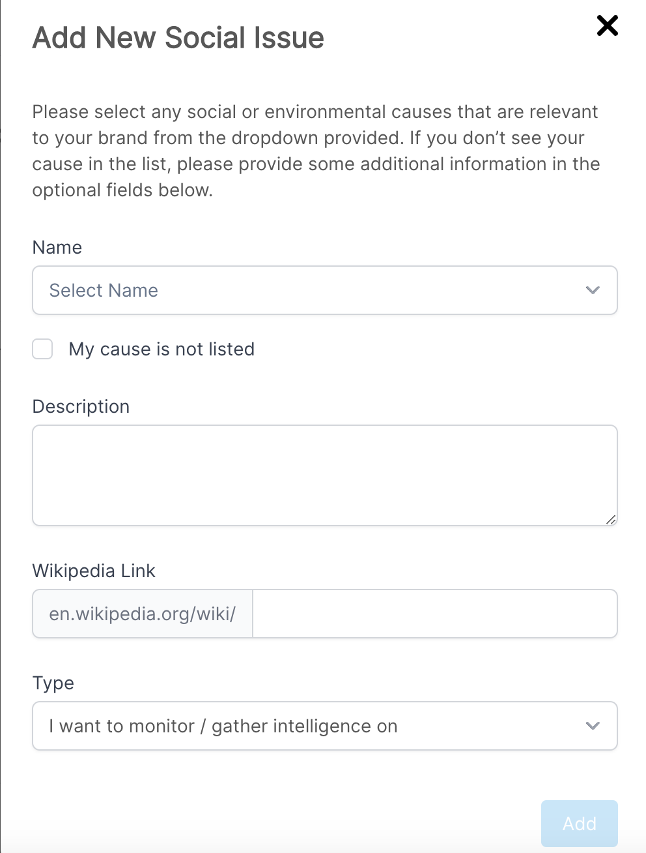
Task: Click the instructional paragraph about causes
Action: pyautogui.click(x=316, y=151)
